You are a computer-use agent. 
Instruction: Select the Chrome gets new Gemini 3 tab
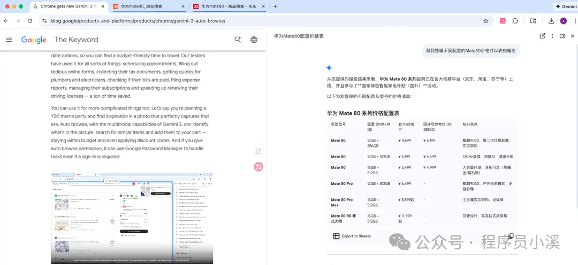click(x=69, y=6)
